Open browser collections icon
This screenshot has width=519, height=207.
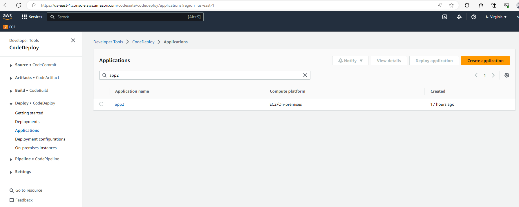point(494,5)
